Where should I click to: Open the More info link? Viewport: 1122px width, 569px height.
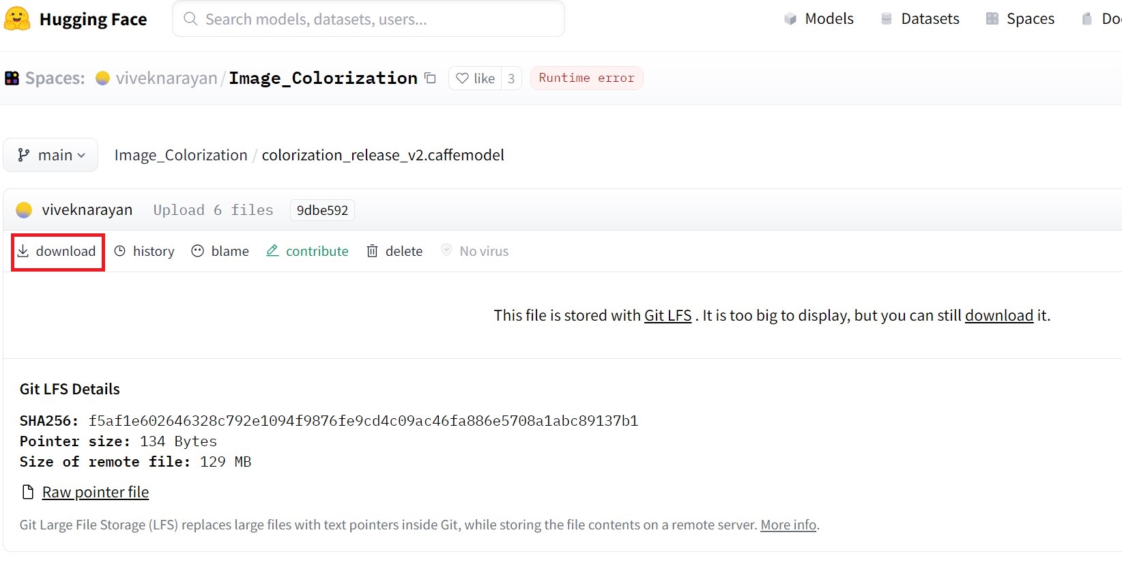788,525
